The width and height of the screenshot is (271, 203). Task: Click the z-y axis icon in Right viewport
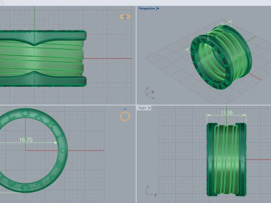point(151,191)
